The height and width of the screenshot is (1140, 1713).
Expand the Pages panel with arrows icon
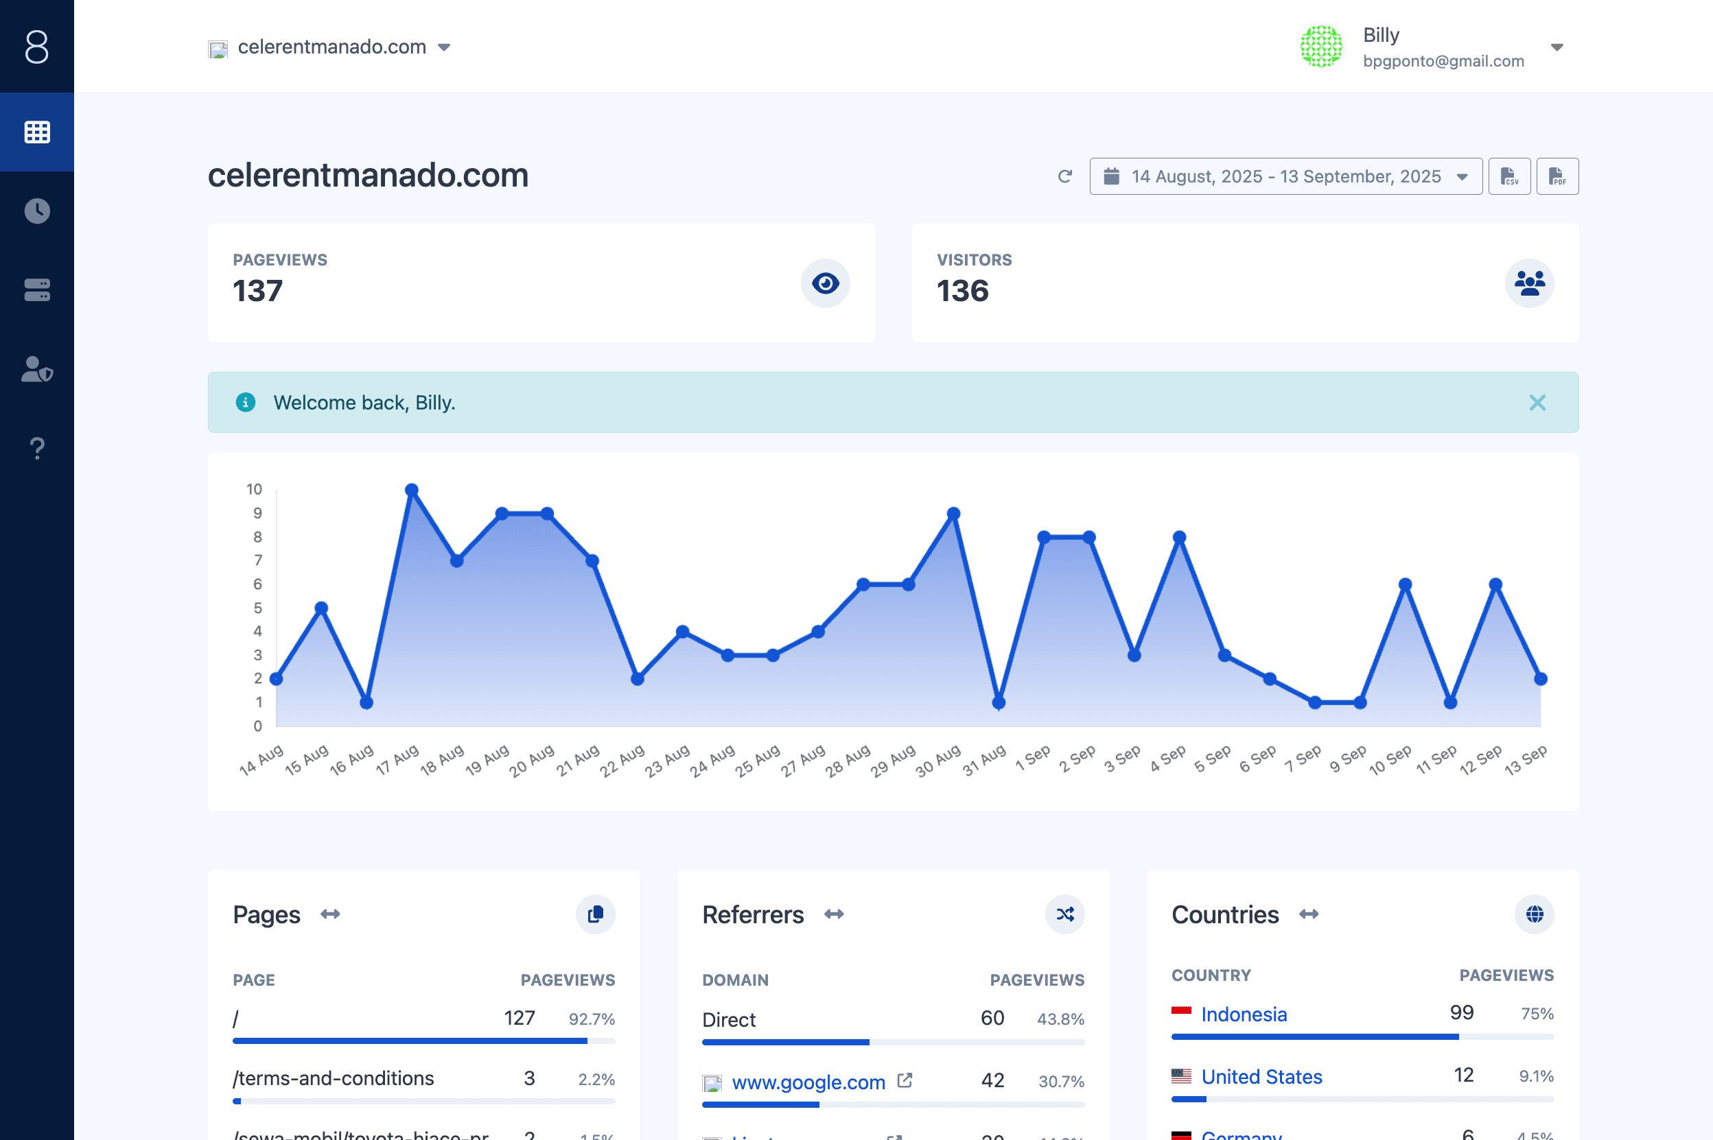tap(330, 914)
